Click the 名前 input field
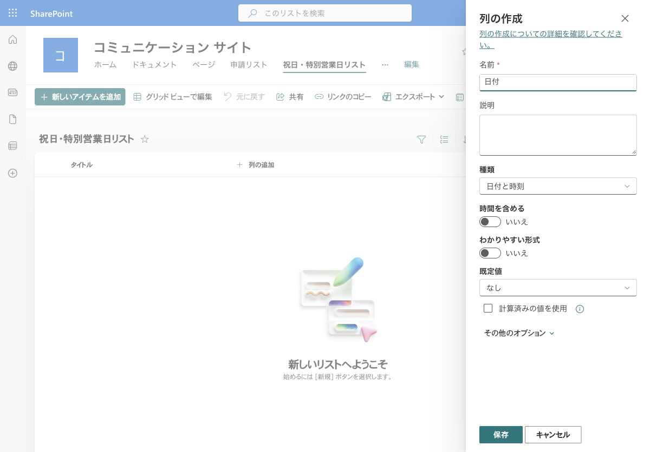 pos(558,82)
